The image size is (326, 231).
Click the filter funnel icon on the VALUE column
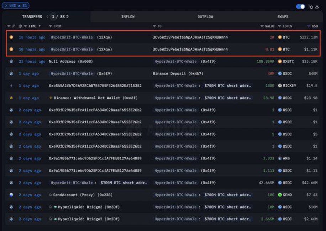click(262, 26)
